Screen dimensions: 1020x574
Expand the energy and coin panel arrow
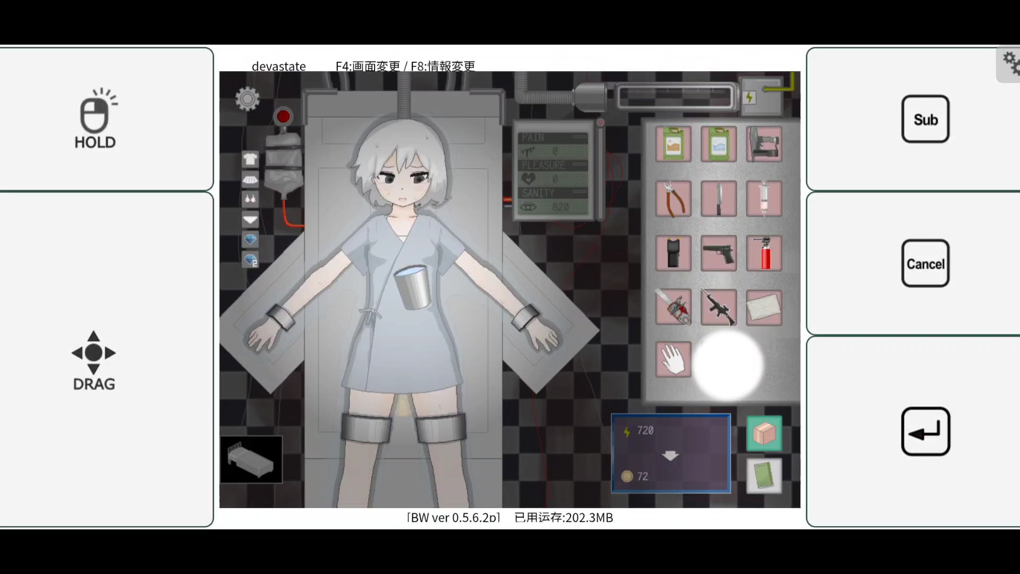tap(670, 455)
